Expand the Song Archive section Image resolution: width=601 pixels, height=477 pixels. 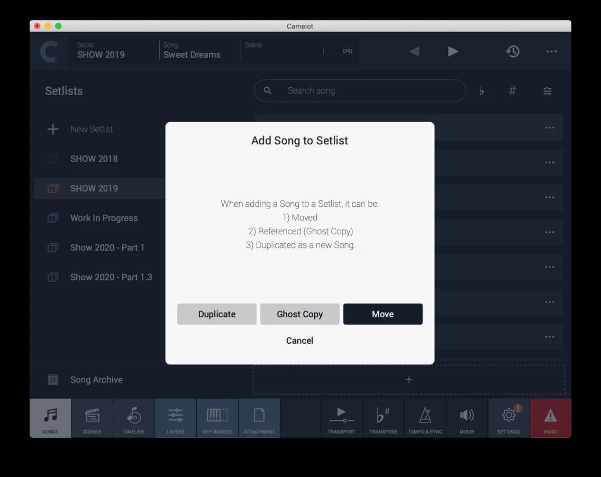coord(96,379)
